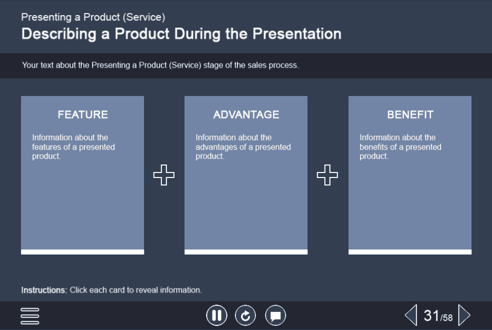Pause the slide playback
Image resolution: width=492 pixels, height=330 pixels.
coord(216,315)
